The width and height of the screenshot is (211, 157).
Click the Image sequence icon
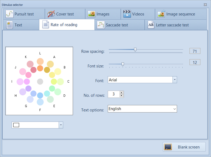click(x=162, y=14)
